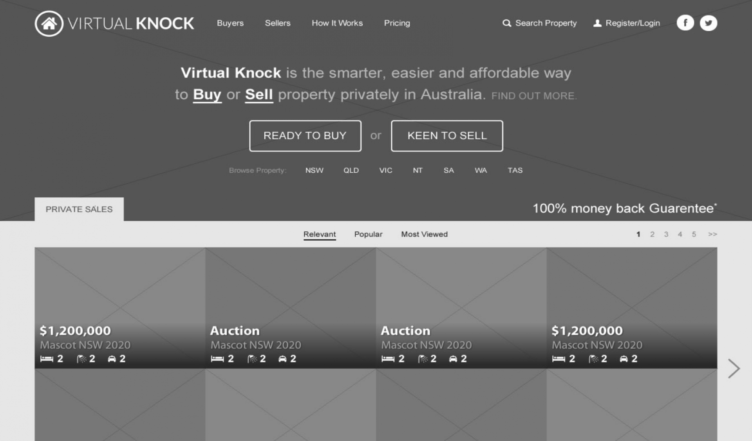Image resolution: width=752 pixels, height=441 pixels.
Task: Click the Virtual Knock house logo icon
Action: coord(49,23)
